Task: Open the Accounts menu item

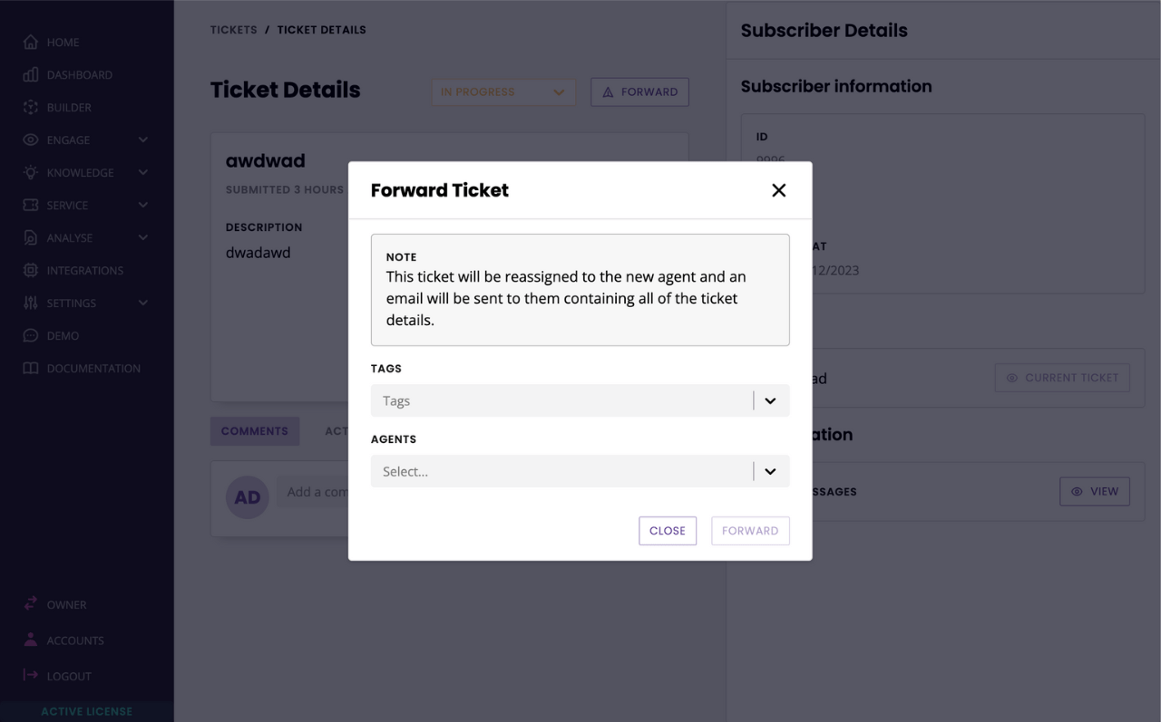Action: (75, 640)
